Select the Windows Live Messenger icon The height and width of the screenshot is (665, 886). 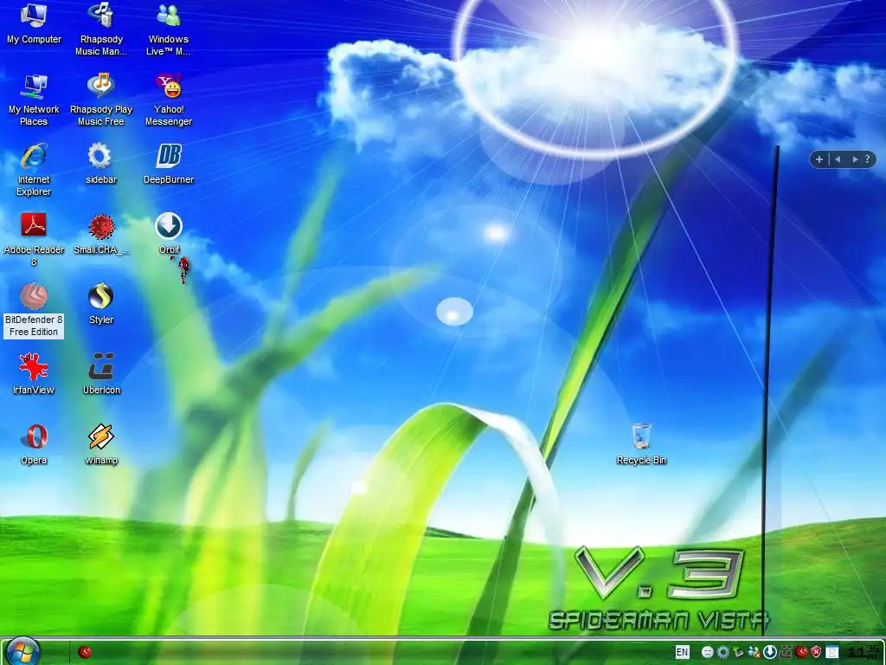pyautogui.click(x=169, y=29)
